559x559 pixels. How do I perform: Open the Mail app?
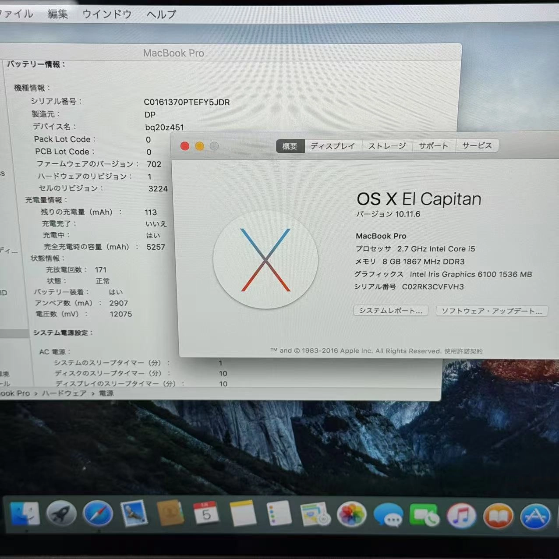(134, 513)
